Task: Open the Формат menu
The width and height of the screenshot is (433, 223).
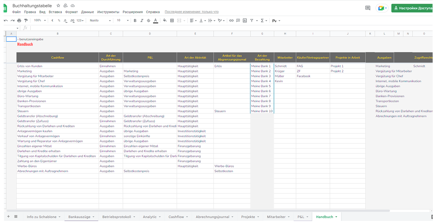Action: point(71,12)
